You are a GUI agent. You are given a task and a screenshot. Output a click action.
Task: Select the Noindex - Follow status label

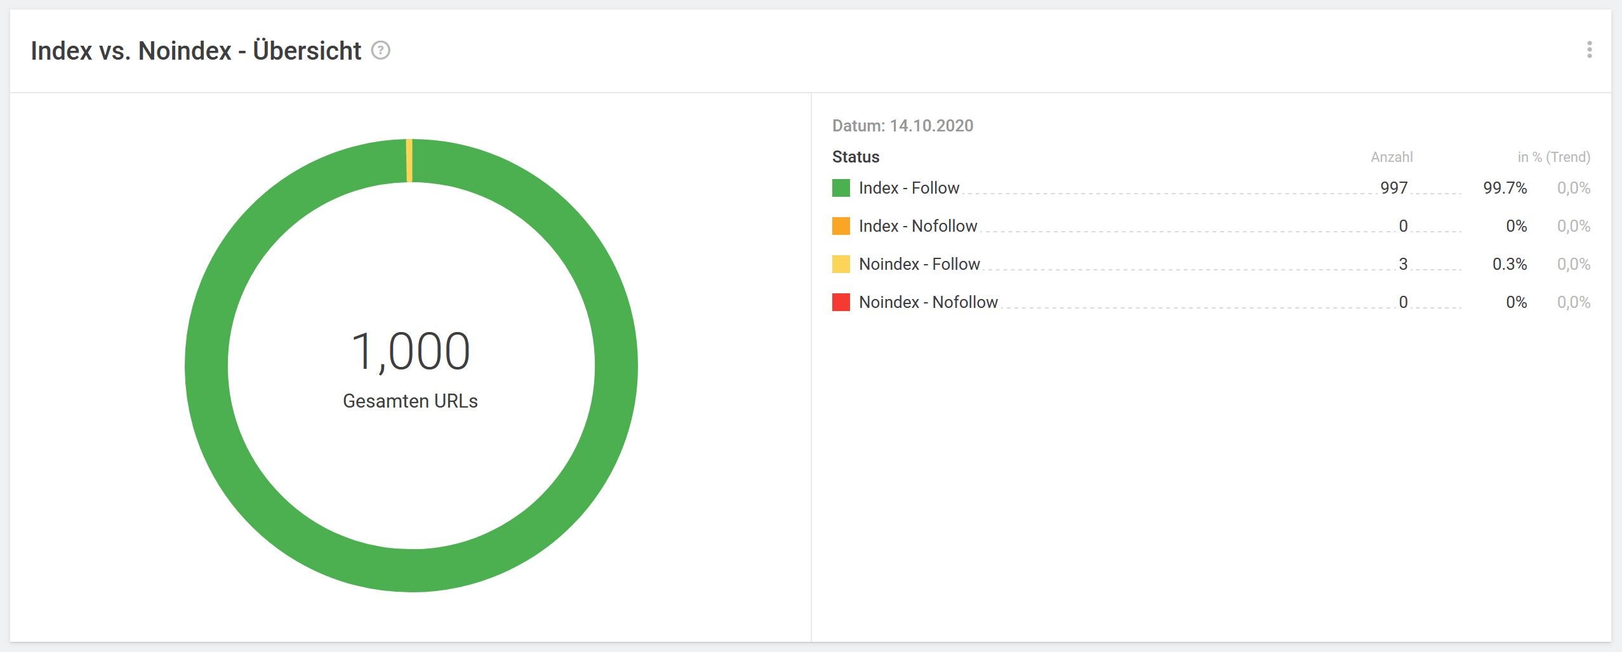click(919, 264)
